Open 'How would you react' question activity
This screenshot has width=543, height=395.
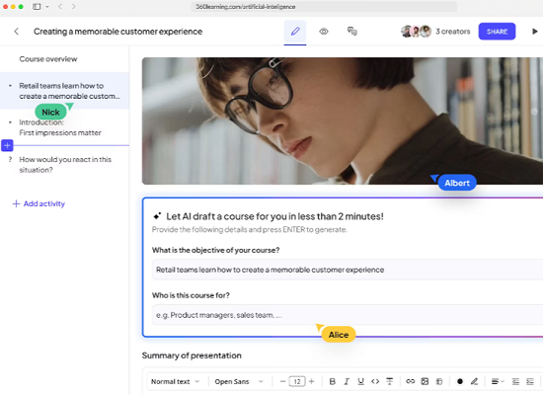coord(65,165)
